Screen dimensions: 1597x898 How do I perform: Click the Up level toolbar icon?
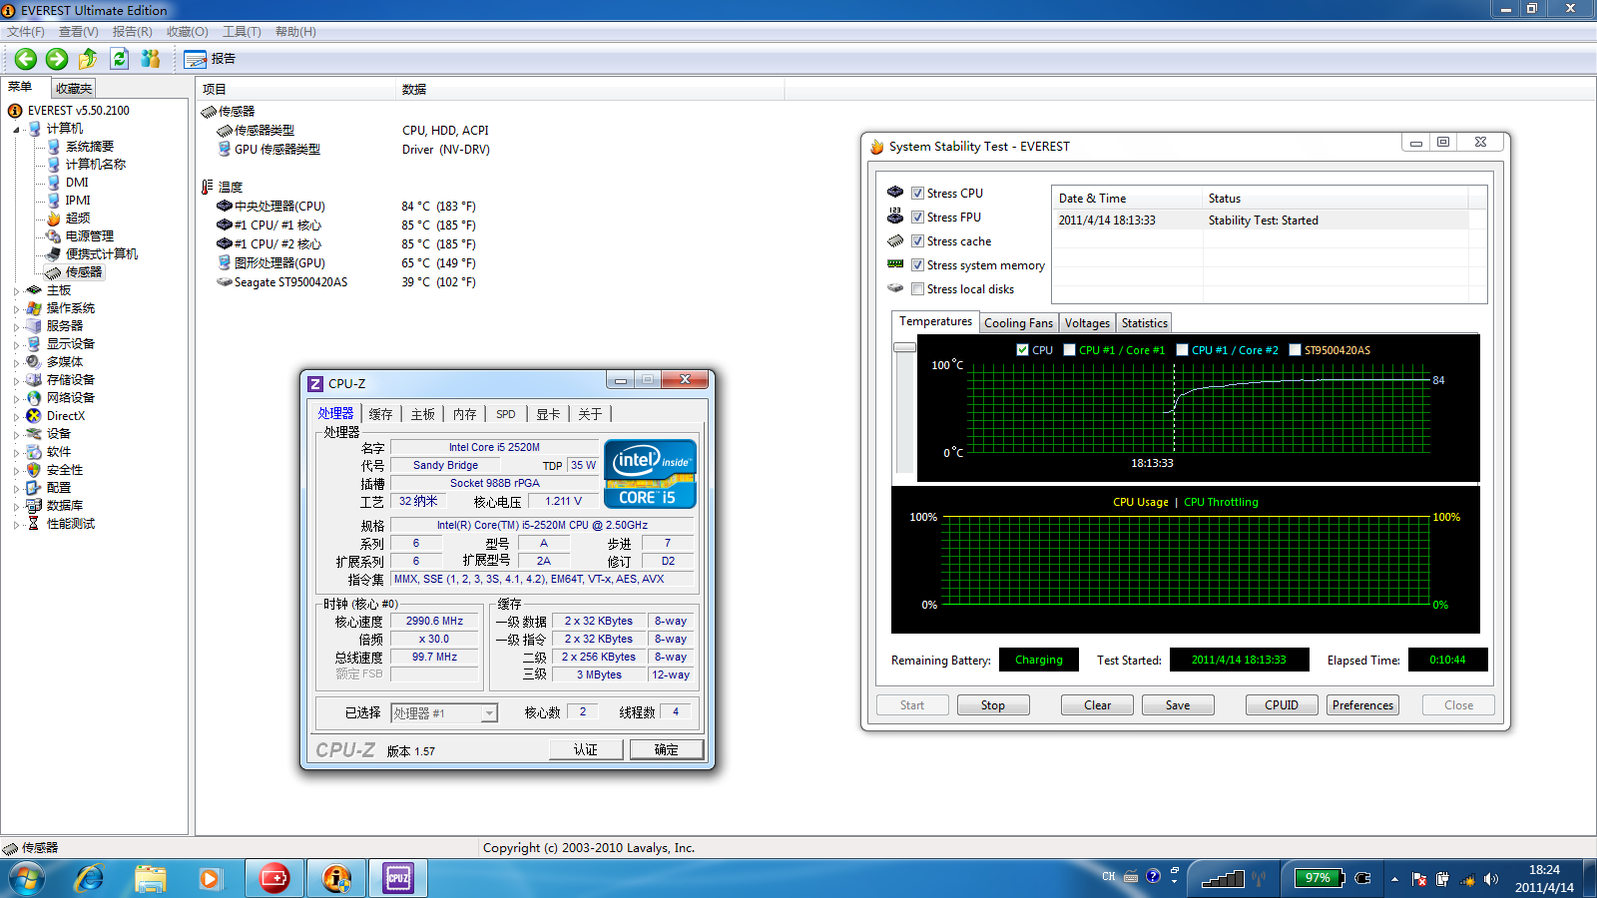pyautogui.click(x=88, y=59)
